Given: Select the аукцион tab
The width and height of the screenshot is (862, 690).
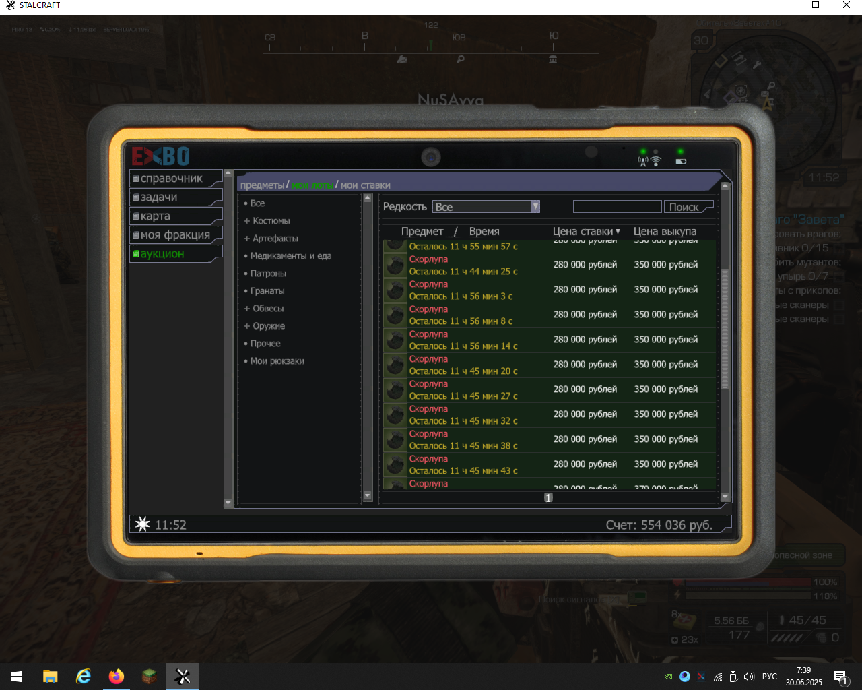Looking at the screenshot, I should point(176,254).
